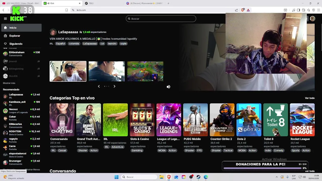Open Outlook from the taskbar
Image resolution: width=322 pixels, height=181 pixels.
click(176, 177)
